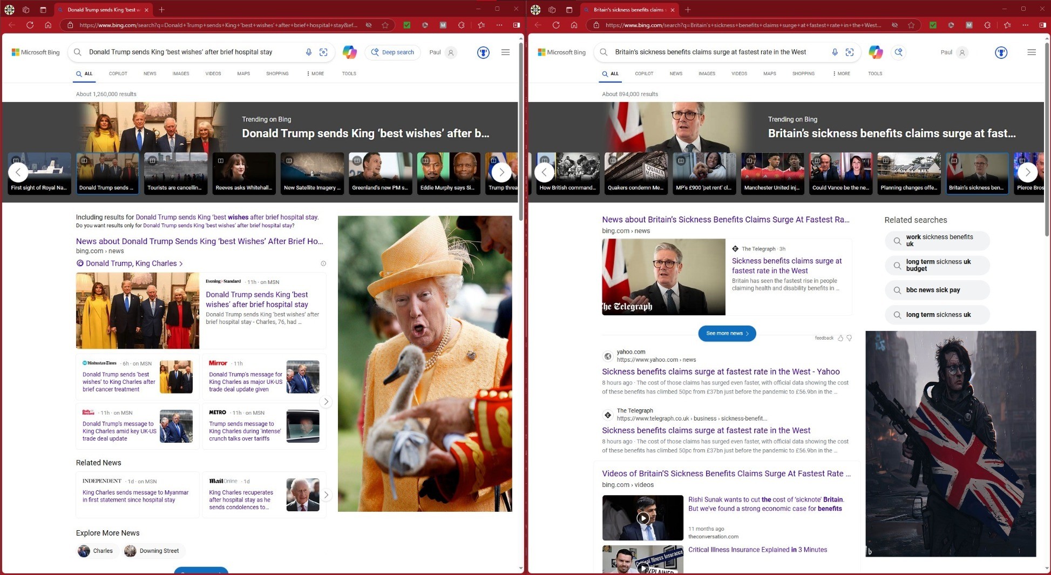Open Microsoft Rewards trophy in right window

1001,52
